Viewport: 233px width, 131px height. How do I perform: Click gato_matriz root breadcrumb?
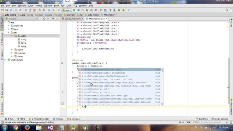(x=9, y=15)
